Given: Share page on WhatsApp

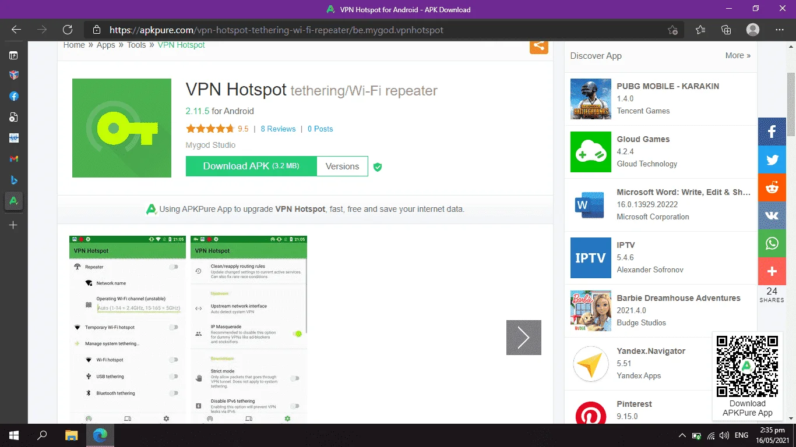Looking at the screenshot, I should pyautogui.click(x=772, y=243).
